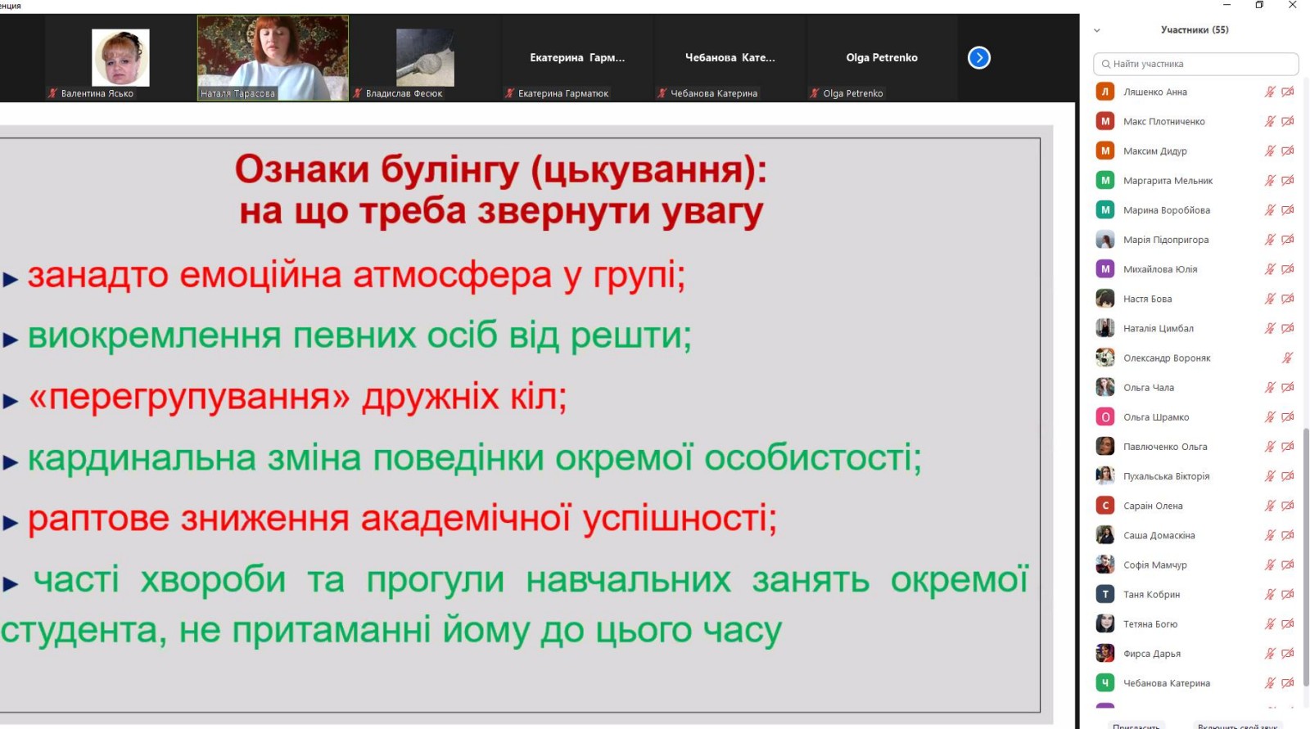1310x729 pixels.
Task: Click camera-off icon beside Макс Плотниченко
Action: 1288,121
